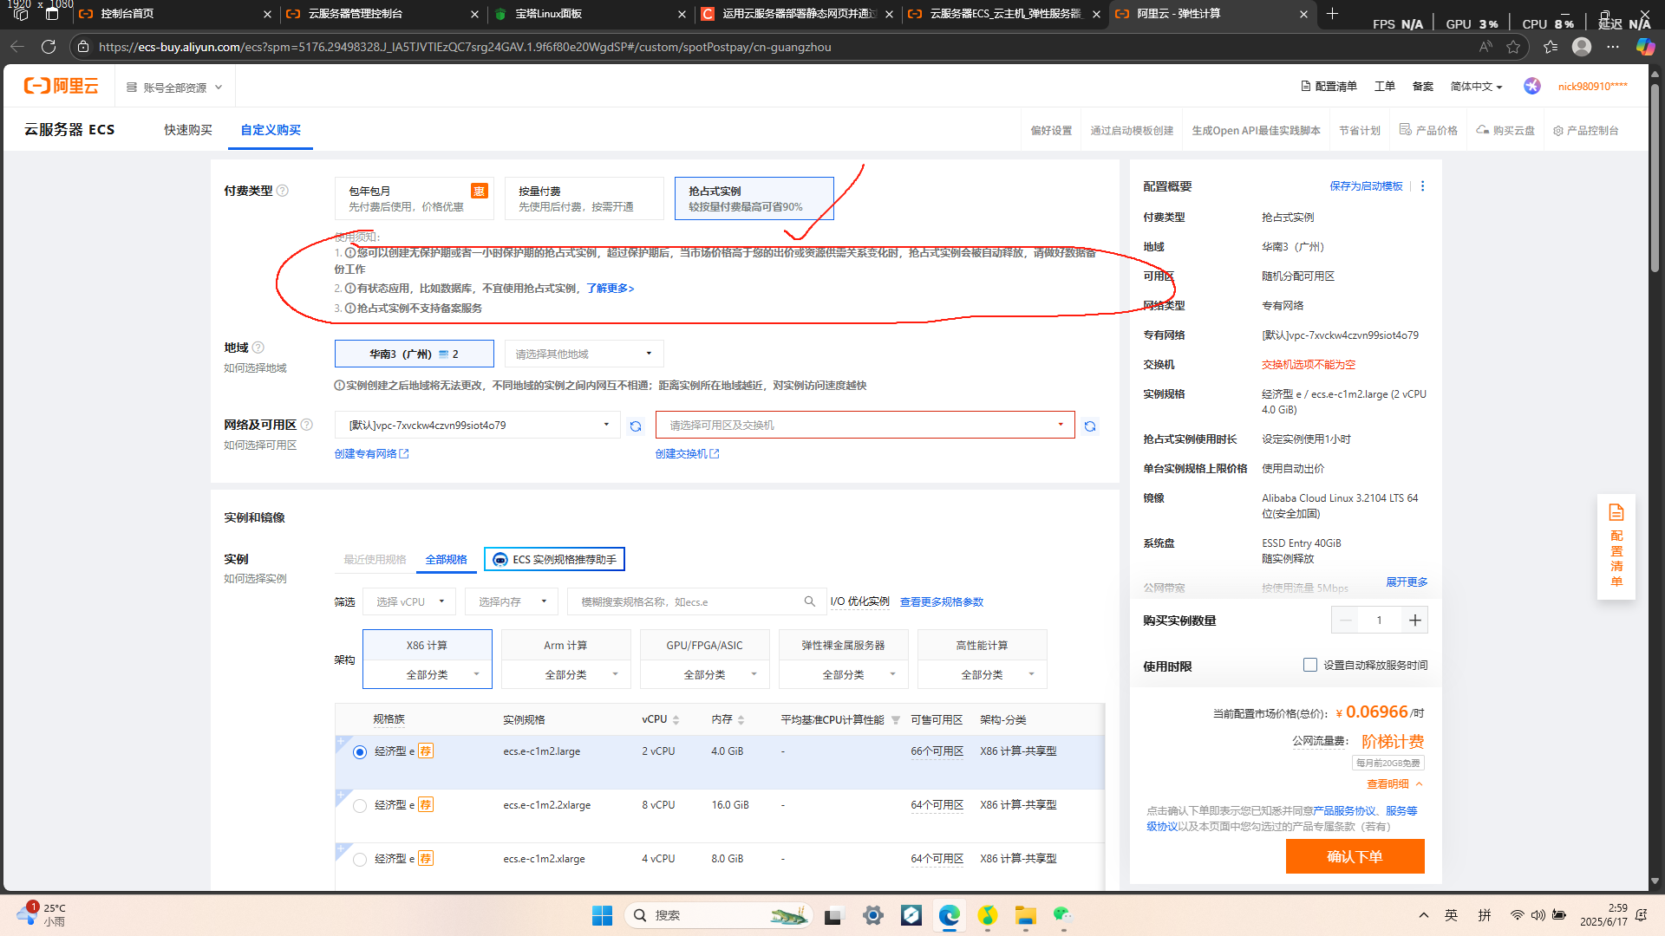The image size is (1665, 936).
Task: Open the more options dots in 配置概要
Action: pyautogui.click(x=1422, y=186)
